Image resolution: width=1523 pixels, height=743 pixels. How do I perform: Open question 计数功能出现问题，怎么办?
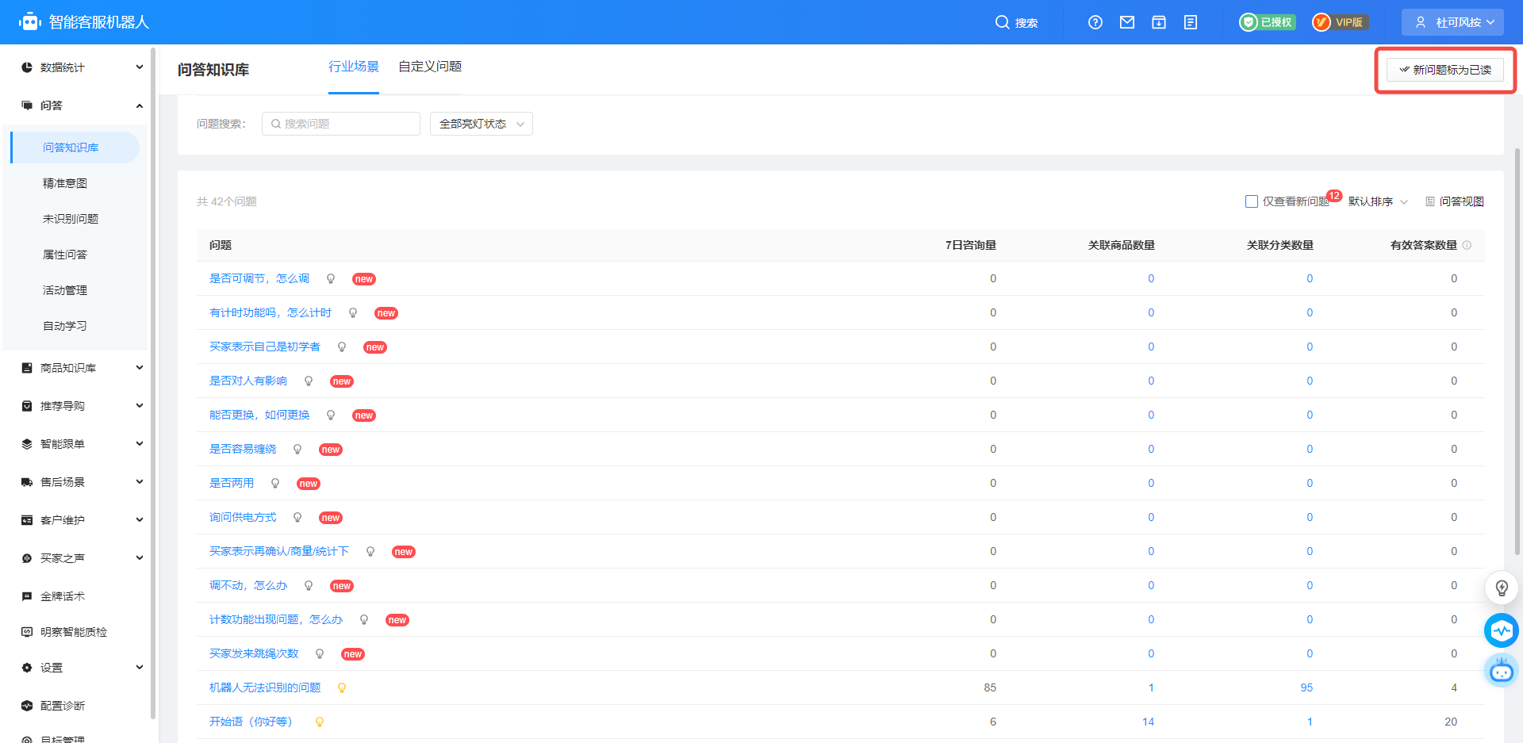point(276,619)
